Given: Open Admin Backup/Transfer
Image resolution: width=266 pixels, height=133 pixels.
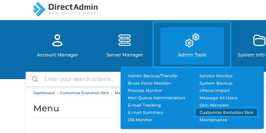Looking at the screenshot, I should 153,76.
